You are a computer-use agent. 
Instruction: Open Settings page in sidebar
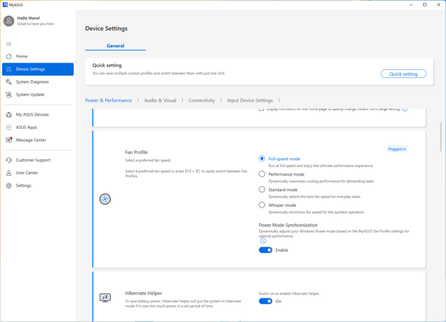38,185
